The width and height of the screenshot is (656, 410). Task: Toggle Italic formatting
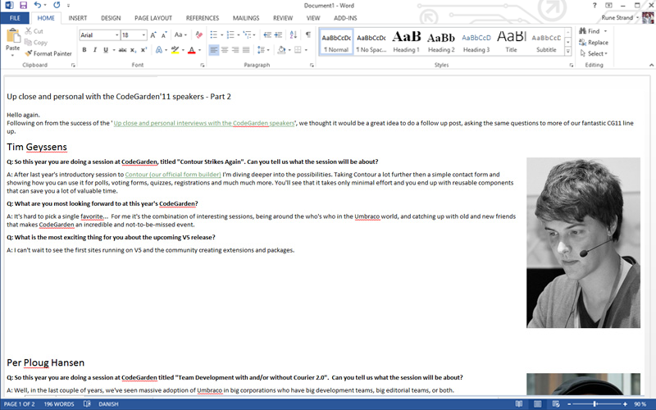click(95, 50)
